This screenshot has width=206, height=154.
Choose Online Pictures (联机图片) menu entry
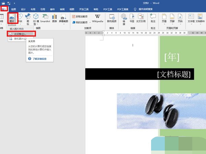tap(21, 39)
